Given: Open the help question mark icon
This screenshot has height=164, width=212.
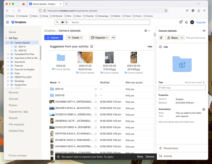Looking at the screenshot, I should (x=181, y=22).
